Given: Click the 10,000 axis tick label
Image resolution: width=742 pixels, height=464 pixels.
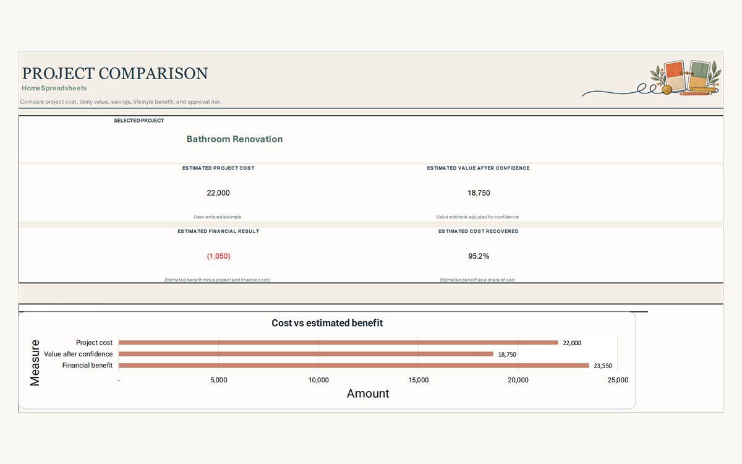Looking at the screenshot, I should click(x=318, y=380).
